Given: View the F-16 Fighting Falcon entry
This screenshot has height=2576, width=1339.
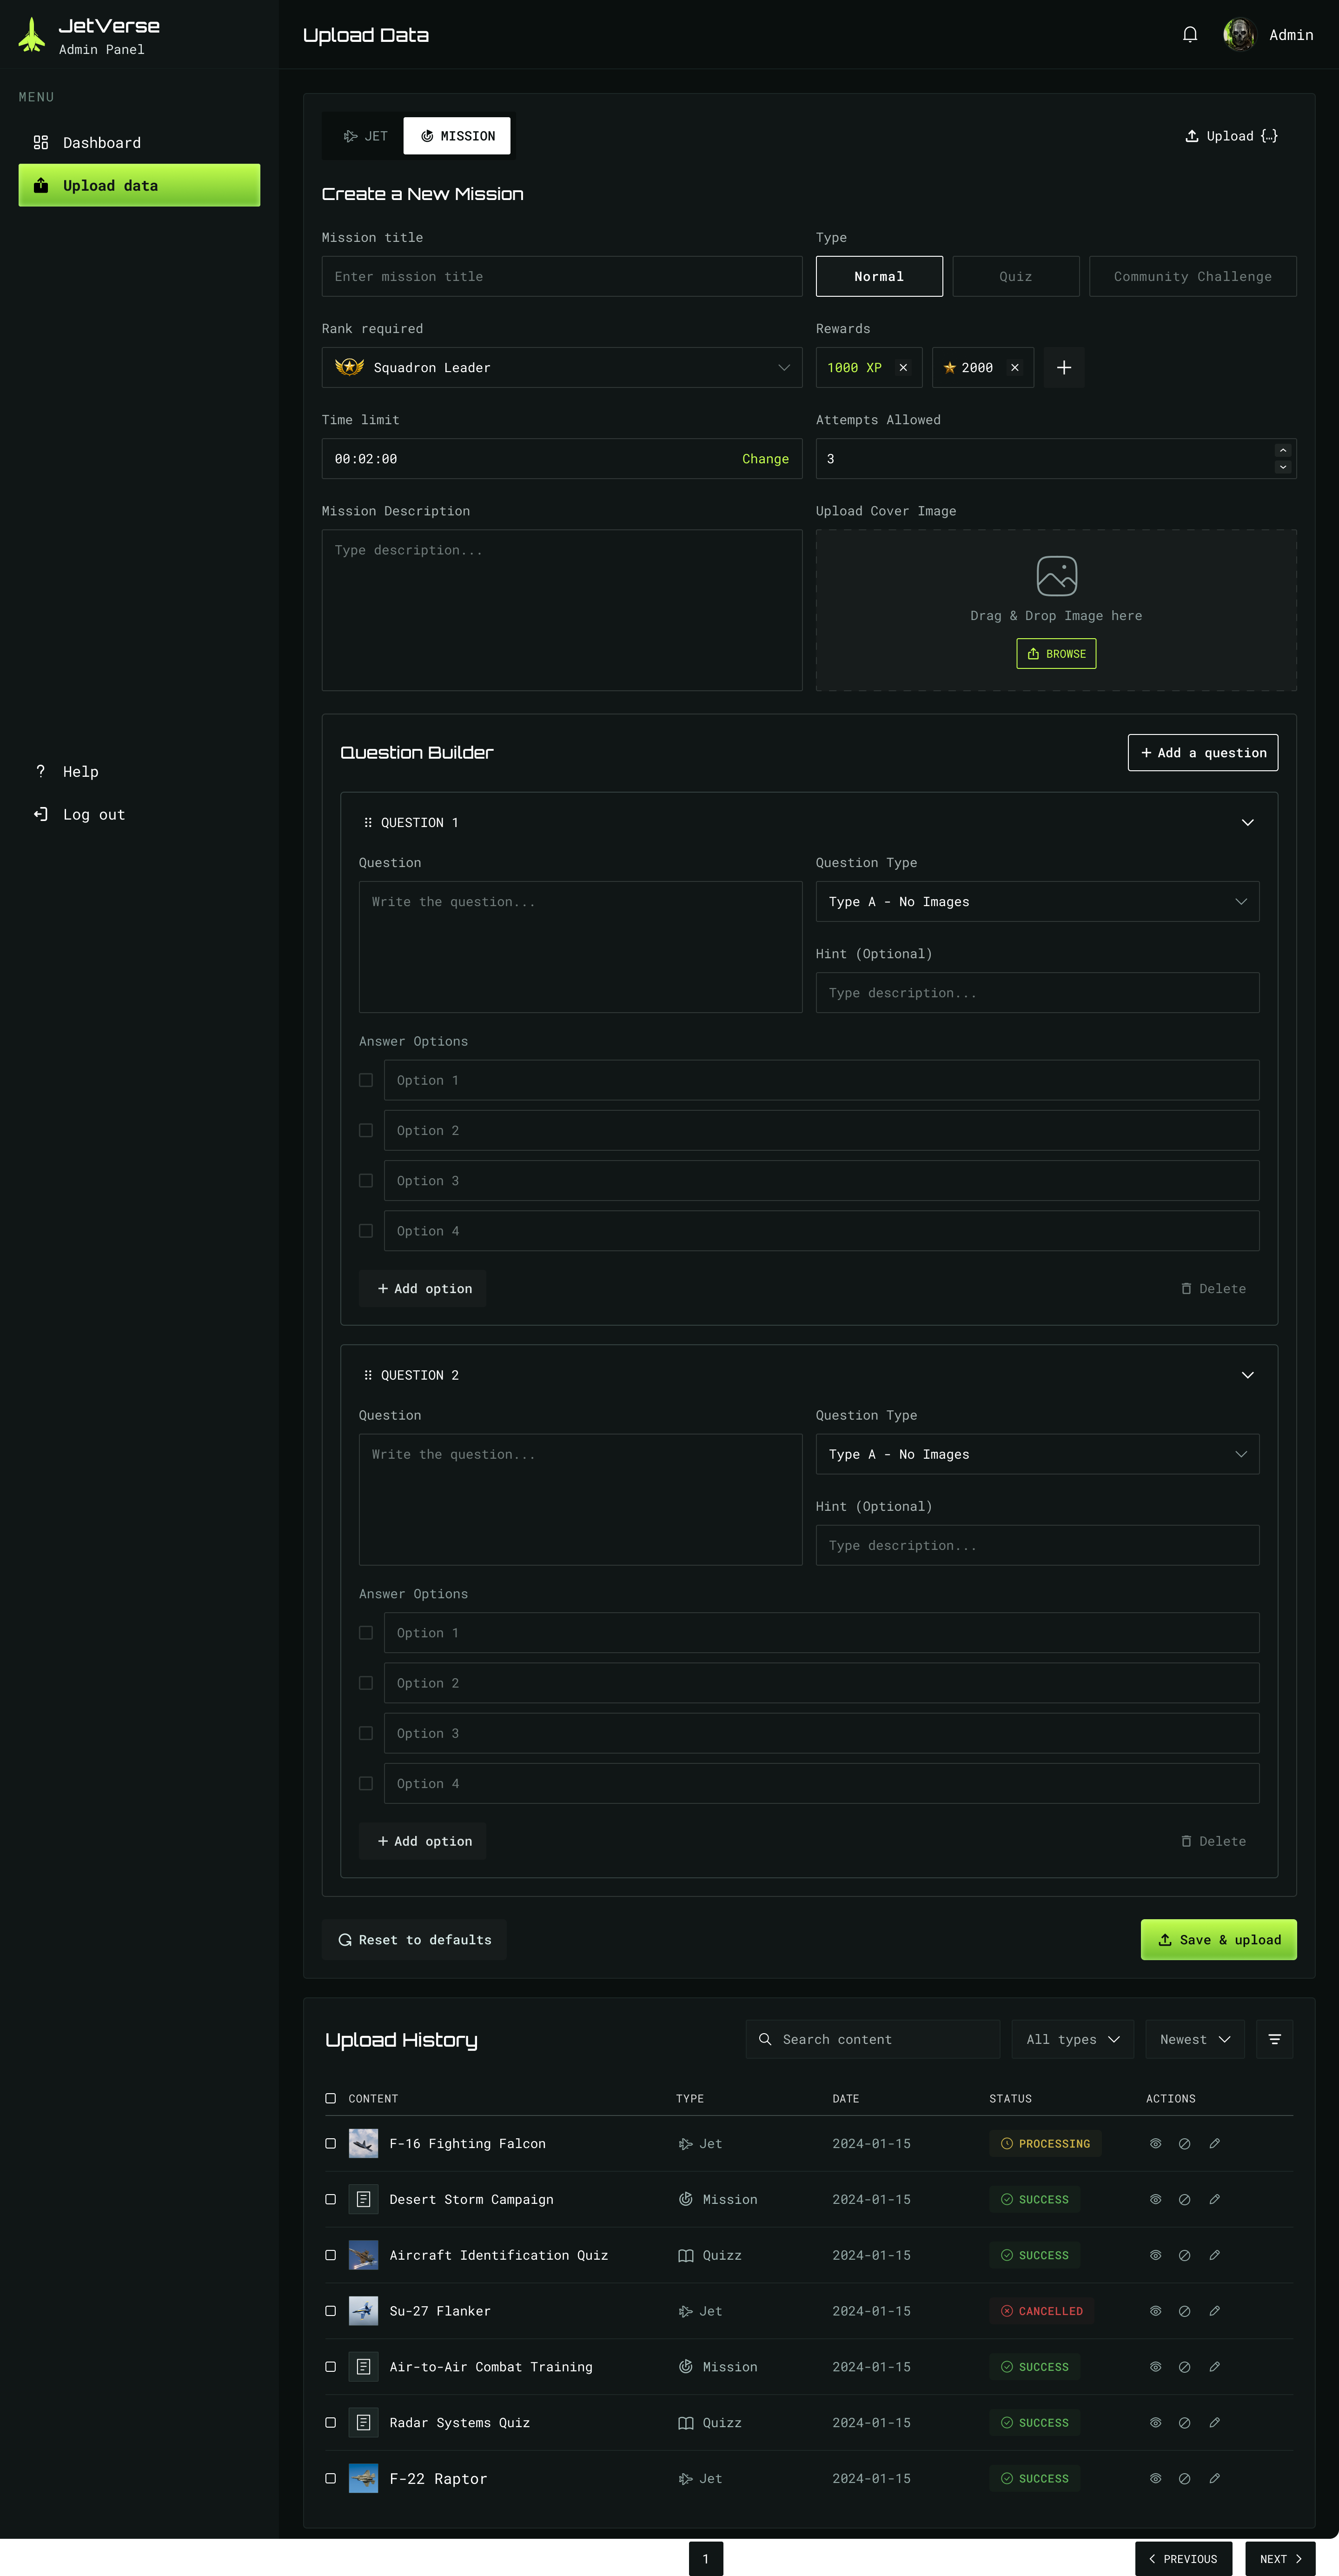Looking at the screenshot, I should pos(1156,2144).
